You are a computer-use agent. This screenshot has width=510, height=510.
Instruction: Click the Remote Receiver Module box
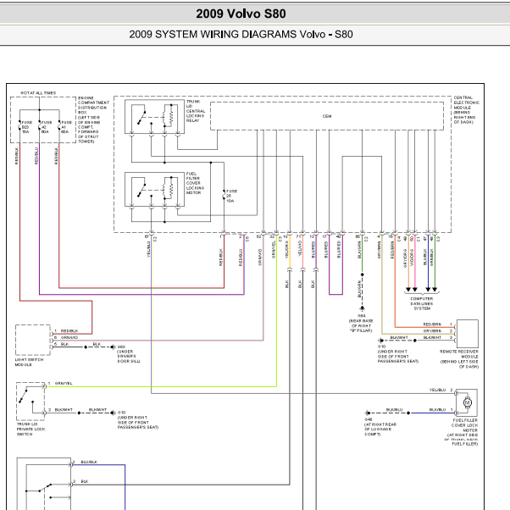tap(468, 334)
